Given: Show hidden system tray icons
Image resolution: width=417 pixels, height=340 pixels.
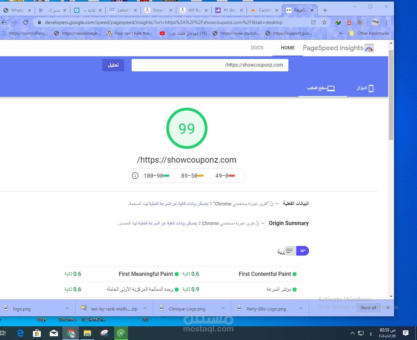Looking at the screenshot, I should [352, 333].
